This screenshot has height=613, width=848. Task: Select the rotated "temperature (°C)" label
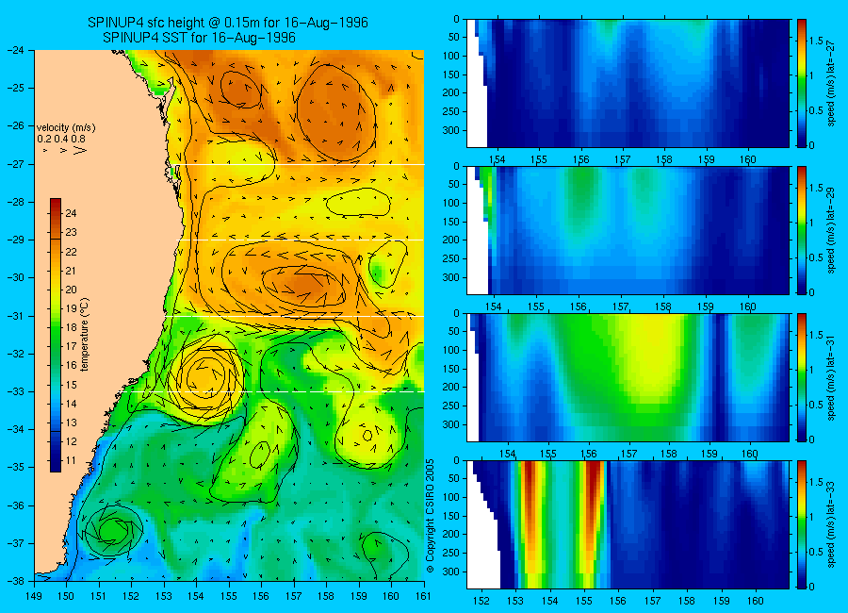point(85,335)
